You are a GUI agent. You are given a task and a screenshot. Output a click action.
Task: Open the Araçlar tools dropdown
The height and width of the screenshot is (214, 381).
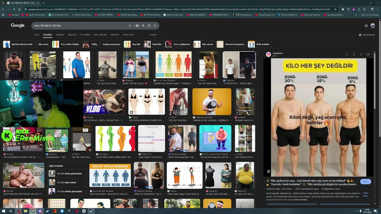(x=154, y=35)
